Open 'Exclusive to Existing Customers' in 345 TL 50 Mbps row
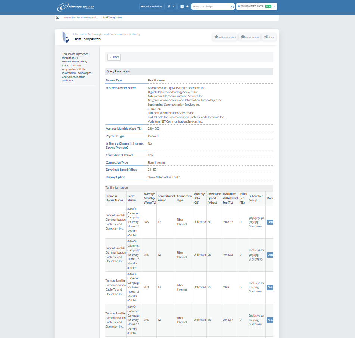The width and height of the screenshot is (355, 338). [256, 222]
